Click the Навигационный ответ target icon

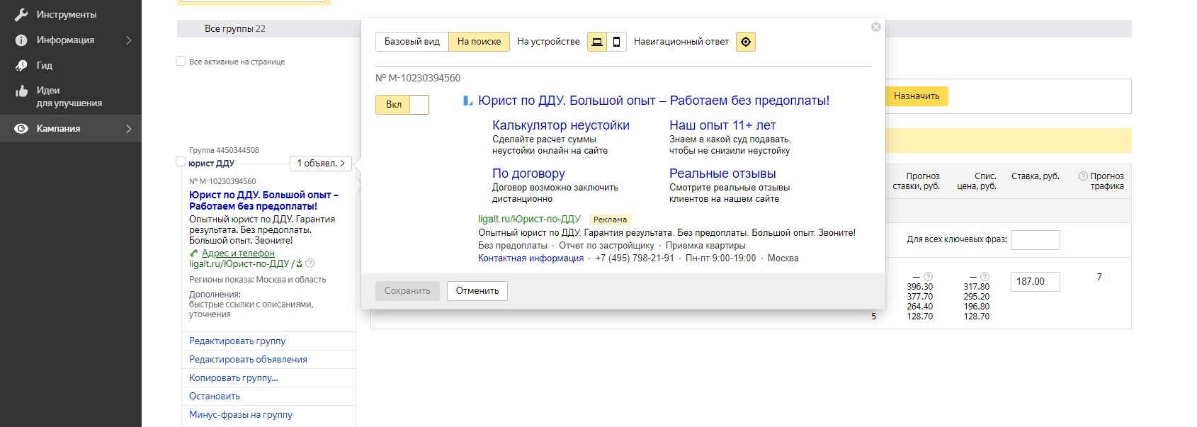coord(746,42)
